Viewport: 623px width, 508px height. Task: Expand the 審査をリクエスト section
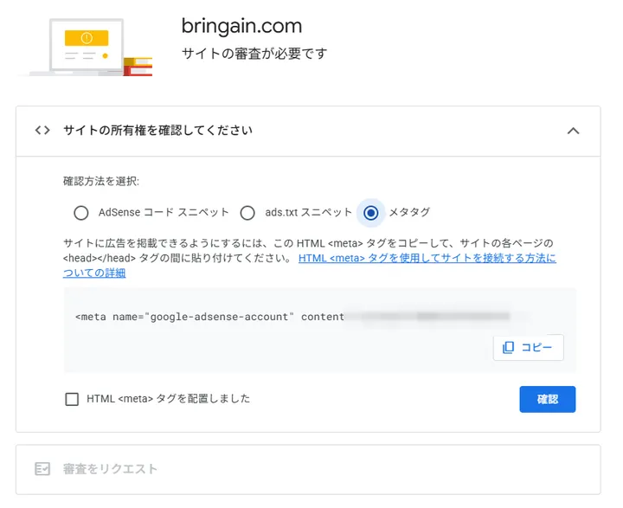click(x=308, y=469)
